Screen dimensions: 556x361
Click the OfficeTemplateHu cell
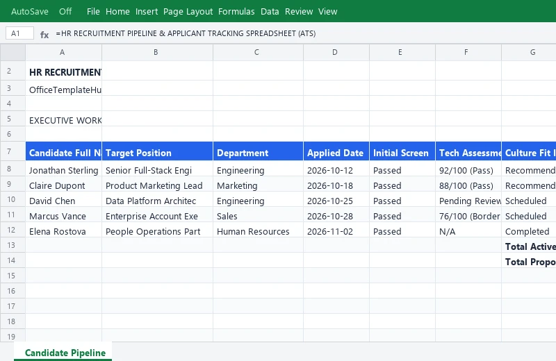63,88
